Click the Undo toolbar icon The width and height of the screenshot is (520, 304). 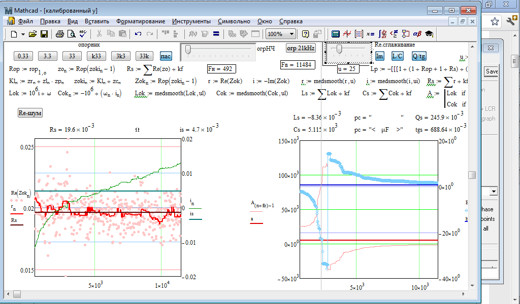point(138,34)
